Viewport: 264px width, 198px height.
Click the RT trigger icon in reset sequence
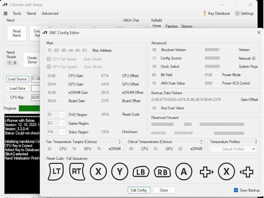coord(77,172)
